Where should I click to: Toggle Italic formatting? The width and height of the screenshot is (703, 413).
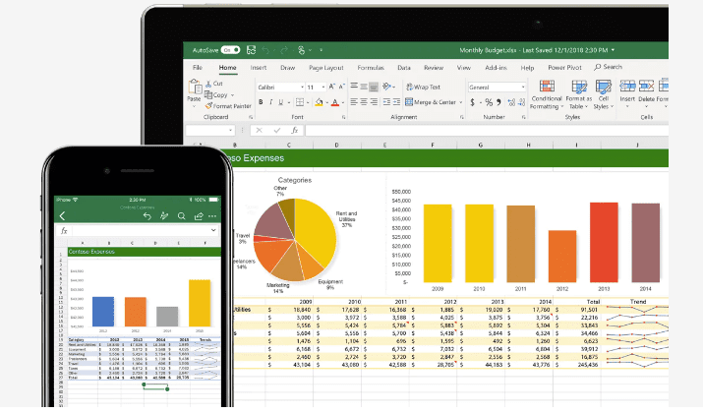[x=271, y=102]
